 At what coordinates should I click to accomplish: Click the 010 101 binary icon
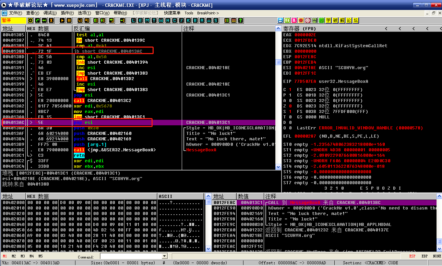pos(314,21)
